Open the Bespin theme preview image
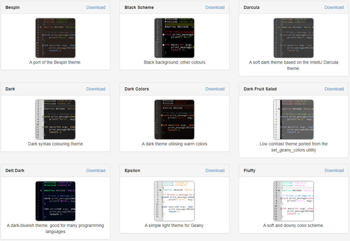Image resolution: width=350 pixels, height=241 pixels. click(55, 38)
